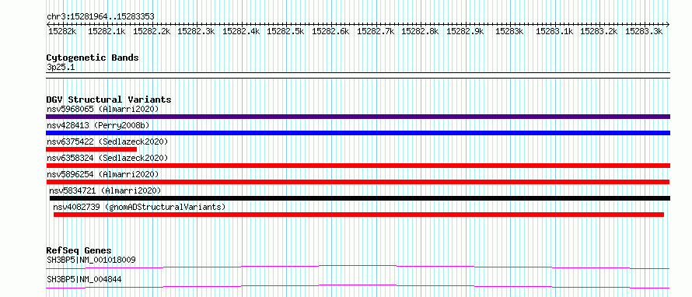Click ruler position 15283.2k
This screenshot has height=297, width=692.
click(x=599, y=31)
